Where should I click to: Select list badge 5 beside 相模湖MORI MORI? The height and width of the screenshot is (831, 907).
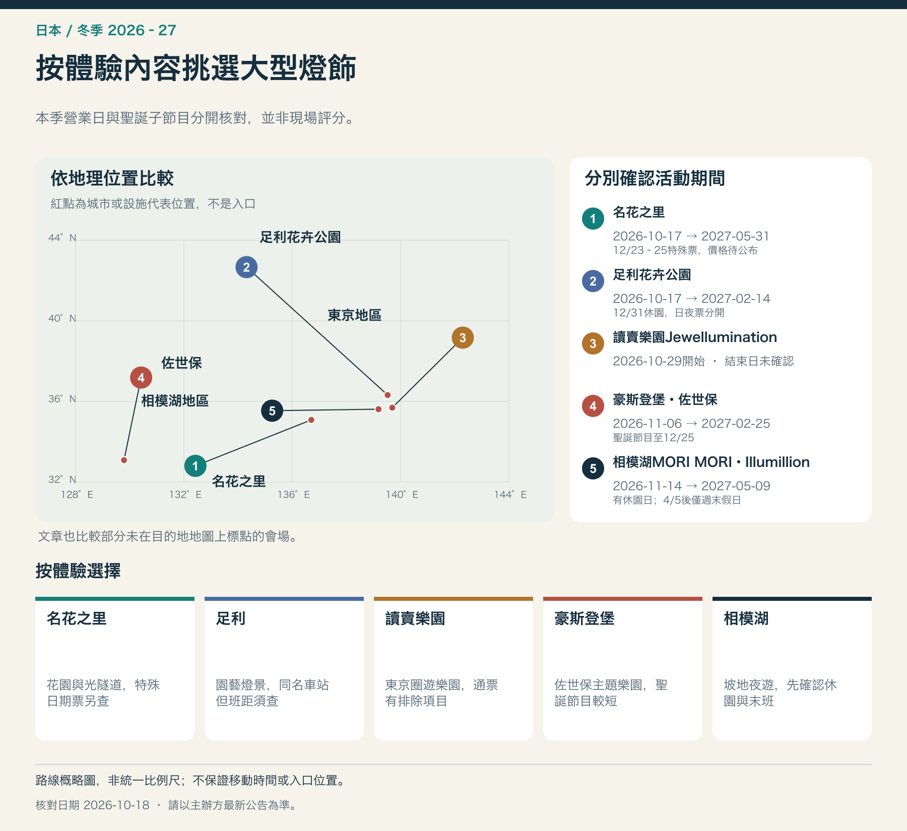pyautogui.click(x=593, y=468)
